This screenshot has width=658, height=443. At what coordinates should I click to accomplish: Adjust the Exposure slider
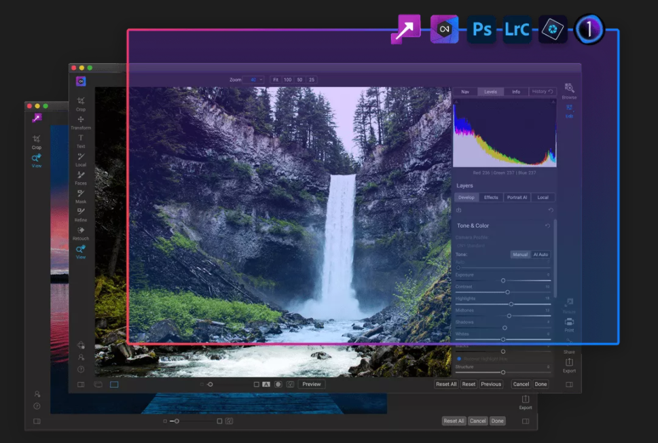pyautogui.click(x=503, y=281)
